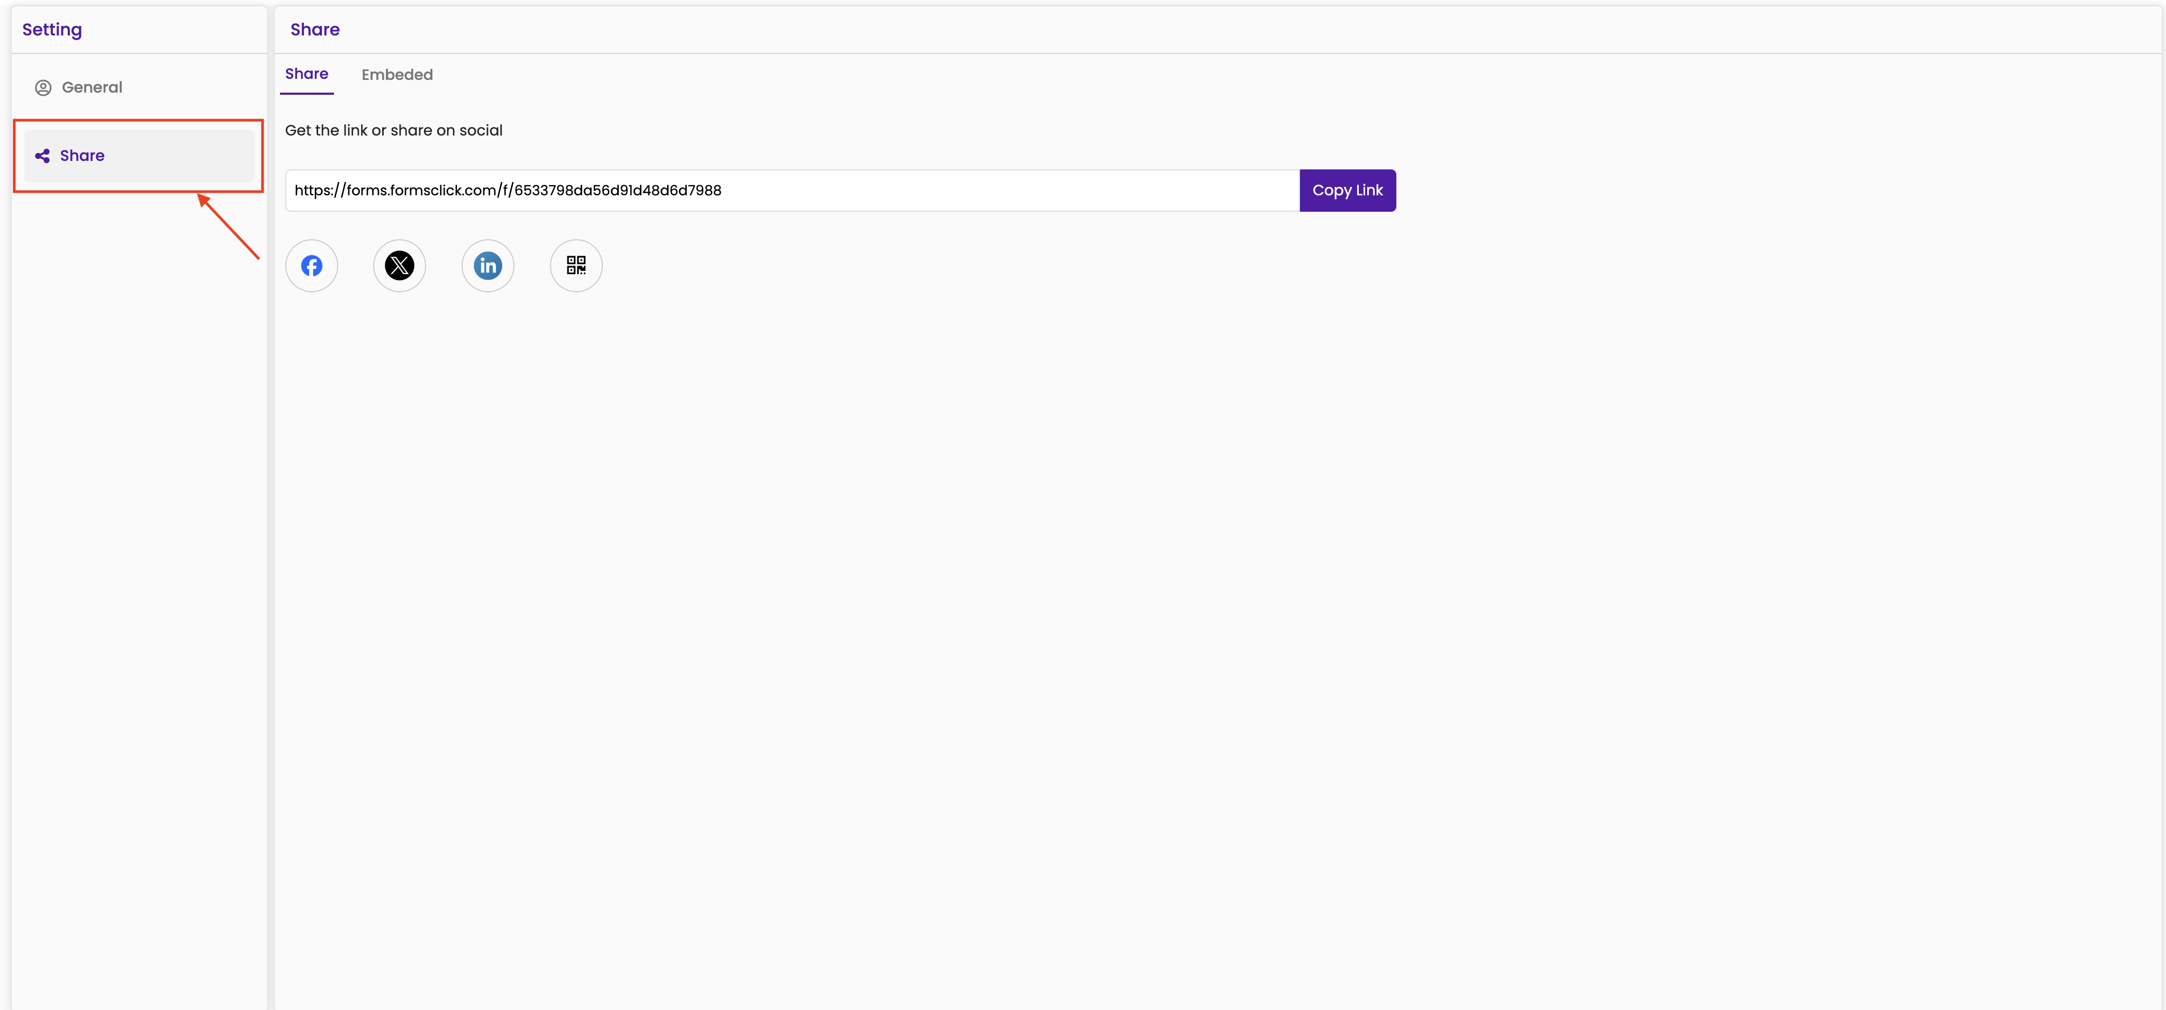The image size is (2166, 1010).
Task: Click the Copy Link button
Action: pos(1347,190)
